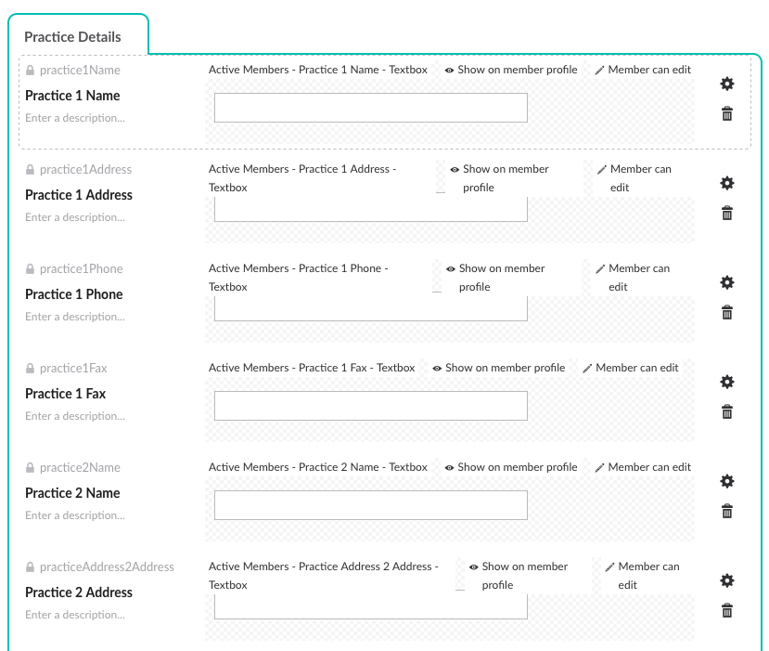This screenshot has width=769, height=651.
Task: Delete the Practice 1 Name field
Action: tap(727, 113)
